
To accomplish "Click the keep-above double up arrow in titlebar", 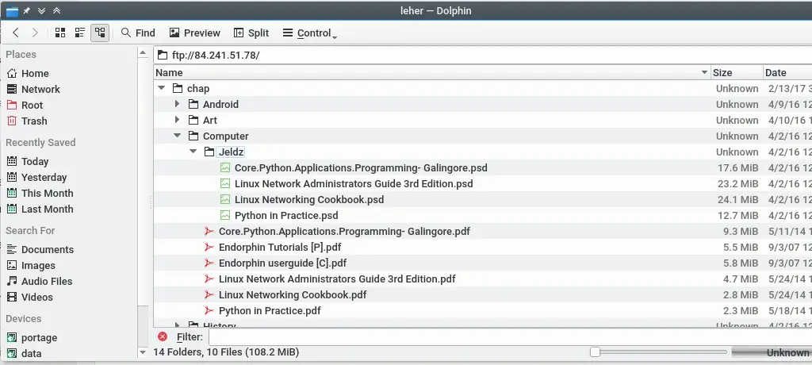I will click(57, 11).
